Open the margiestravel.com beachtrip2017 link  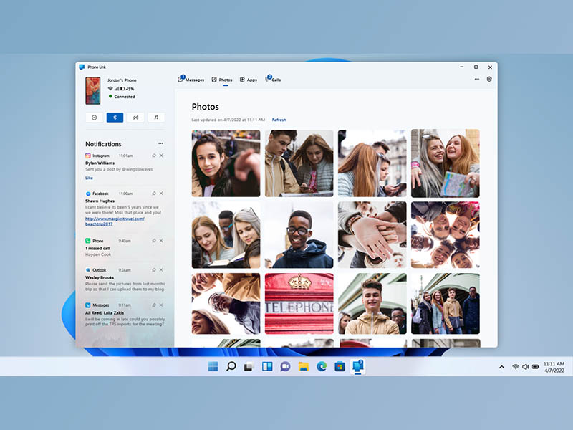[x=115, y=221]
